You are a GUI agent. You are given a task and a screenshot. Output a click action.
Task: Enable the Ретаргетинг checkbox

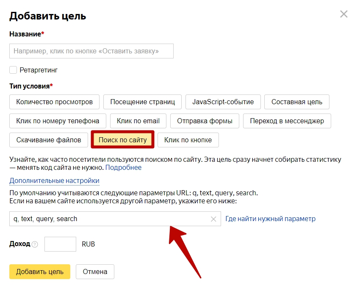(13, 70)
